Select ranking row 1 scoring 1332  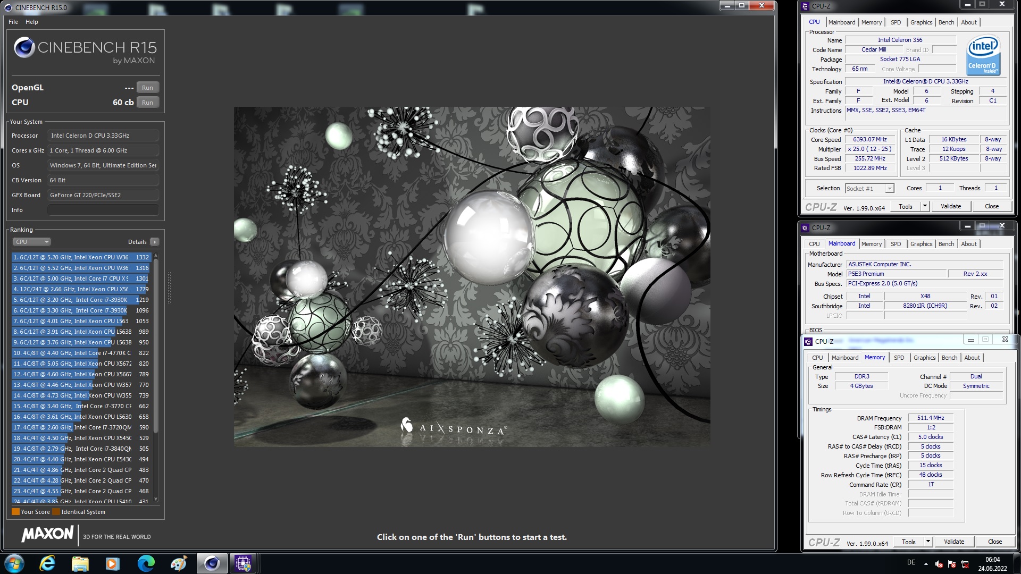[x=81, y=257]
